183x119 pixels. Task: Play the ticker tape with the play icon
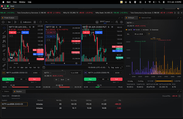(x=175, y=13)
